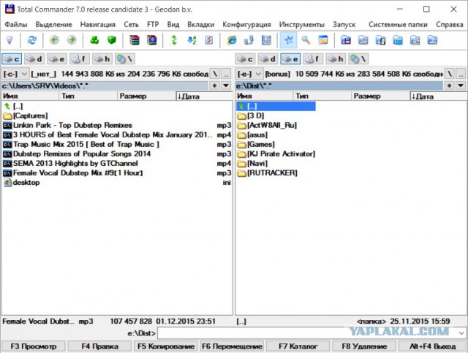The width and height of the screenshot is (468, 353).
Task: Switch right panel to drive h
Action: [336, 59]
